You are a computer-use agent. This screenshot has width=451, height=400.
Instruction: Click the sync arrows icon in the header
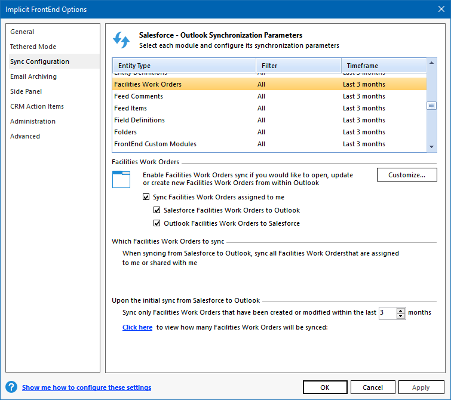tap(121, 40)
